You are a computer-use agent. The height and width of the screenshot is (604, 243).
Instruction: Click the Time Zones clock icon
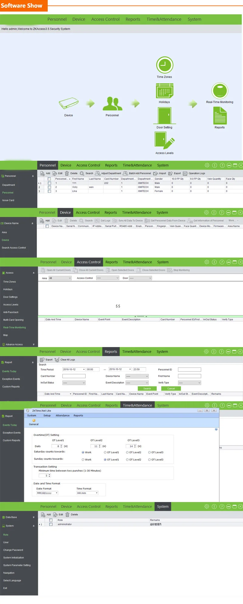click(164, 65)
